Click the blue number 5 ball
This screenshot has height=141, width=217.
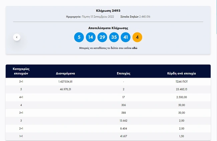[x=79, y=37]
